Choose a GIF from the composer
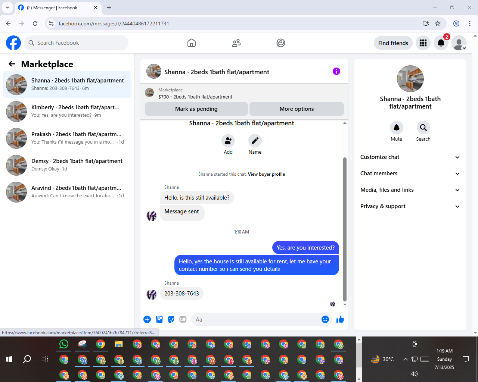The image size is (478, 382). click(183, 319)
